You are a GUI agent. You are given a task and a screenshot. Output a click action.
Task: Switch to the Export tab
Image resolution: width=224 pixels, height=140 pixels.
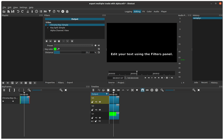[70, 83]
